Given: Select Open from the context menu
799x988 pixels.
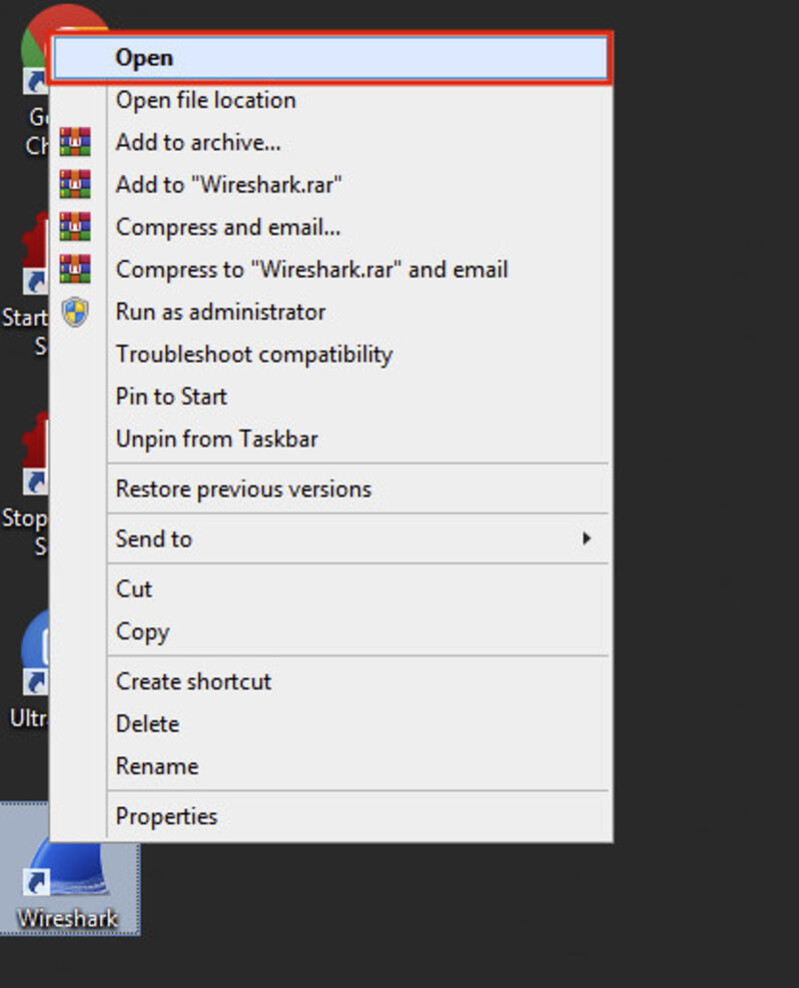Looking at the screenshot, I should (x=144, y=58).
